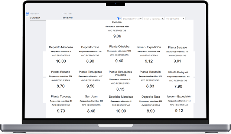Click the General average value 9.06
231x134 pixels.
[117, 36]
